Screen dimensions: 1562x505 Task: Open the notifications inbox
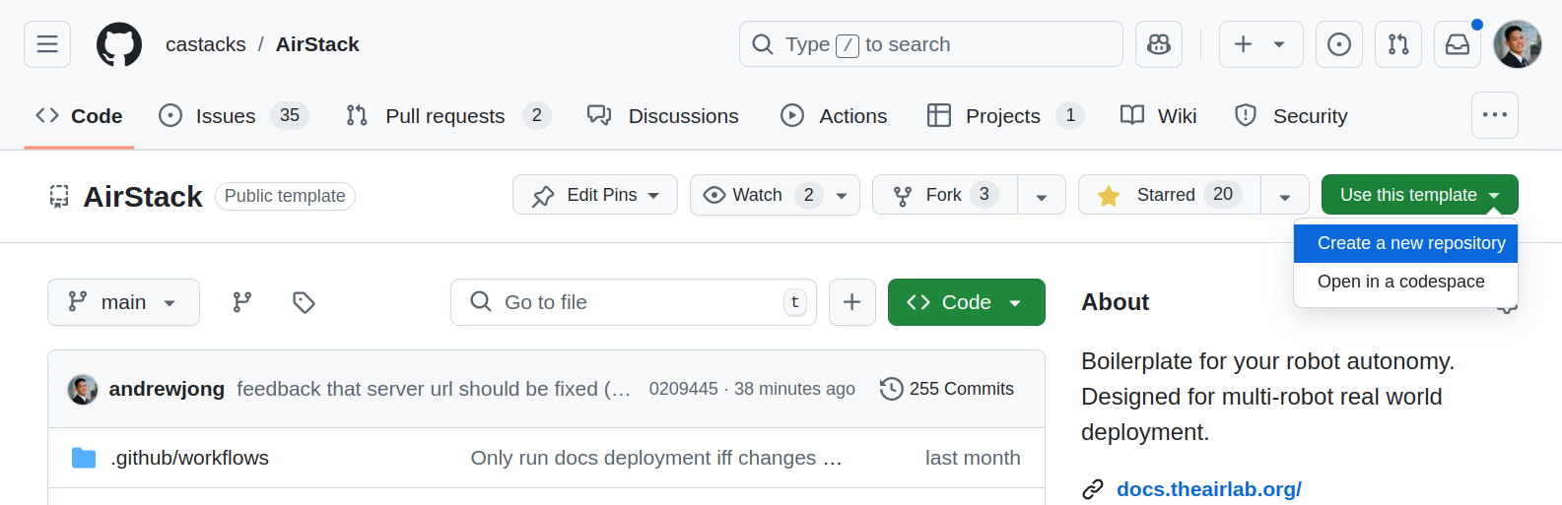tap(1457, 44)
